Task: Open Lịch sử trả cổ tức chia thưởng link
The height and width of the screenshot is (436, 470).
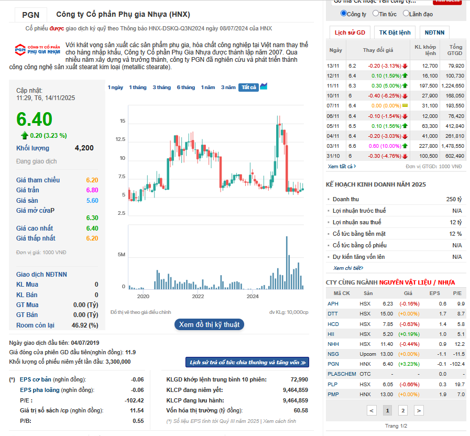Action: (247, 362)
